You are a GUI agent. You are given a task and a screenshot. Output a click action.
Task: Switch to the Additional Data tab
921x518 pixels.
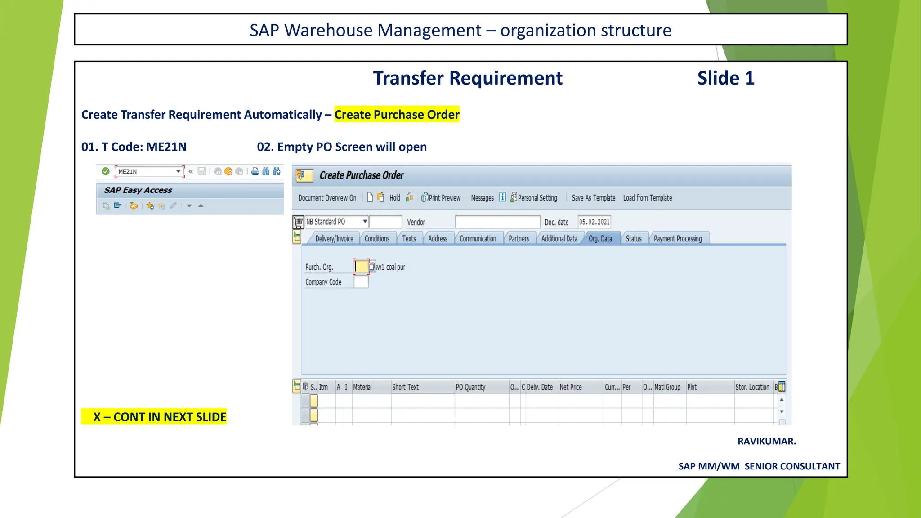[559, 239]
